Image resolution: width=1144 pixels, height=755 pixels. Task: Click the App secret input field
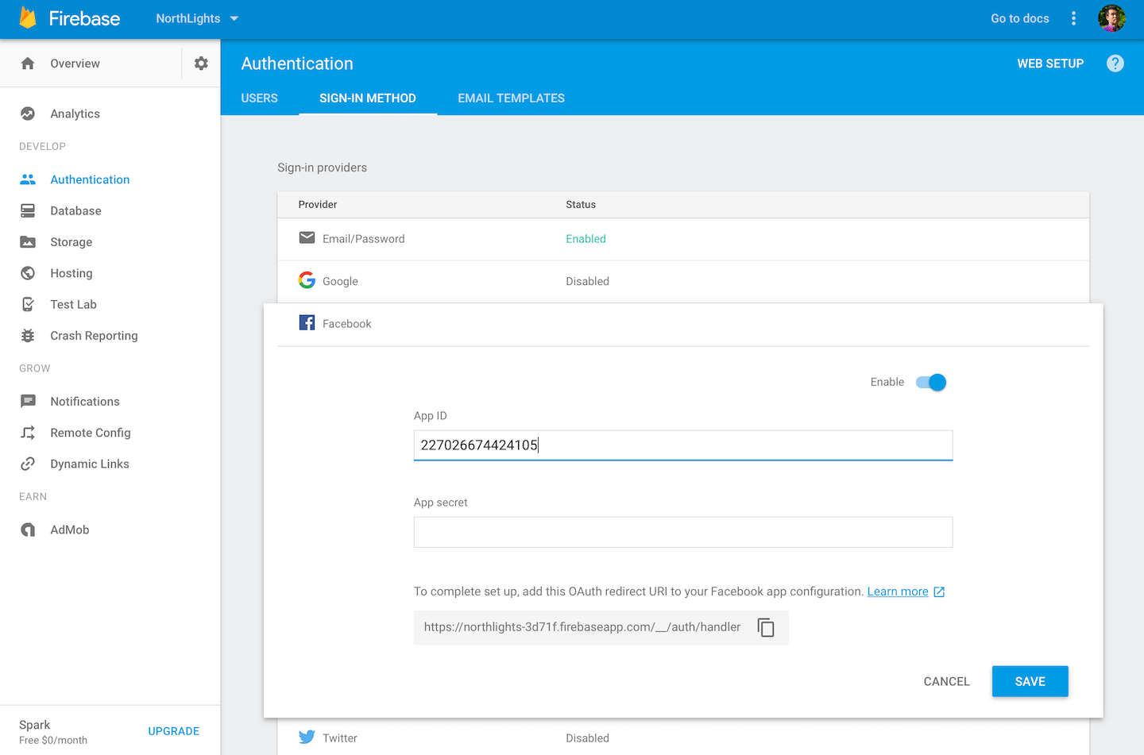coord(683,532)
